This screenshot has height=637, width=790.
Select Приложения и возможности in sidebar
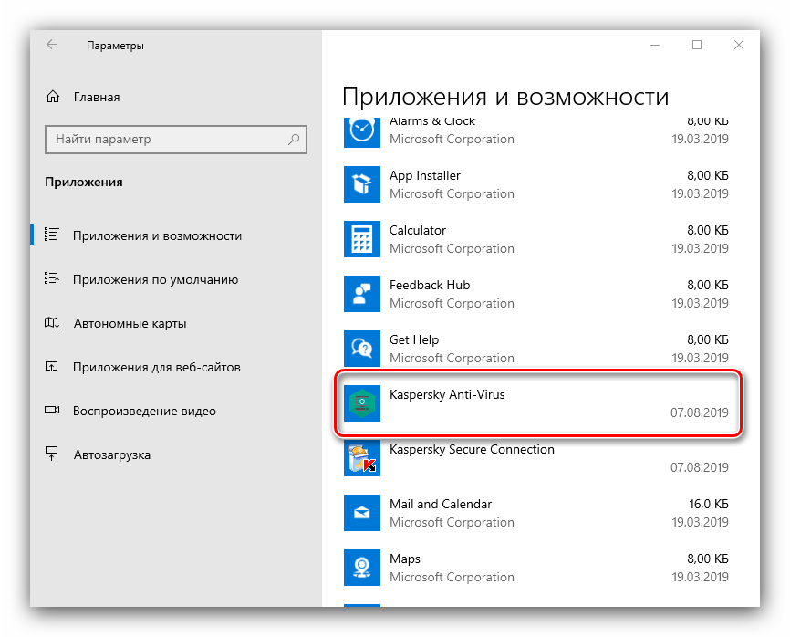pos(157,235)
